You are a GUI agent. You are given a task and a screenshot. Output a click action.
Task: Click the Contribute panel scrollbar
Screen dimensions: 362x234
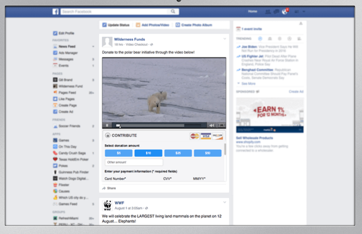[x=225, y=149]
